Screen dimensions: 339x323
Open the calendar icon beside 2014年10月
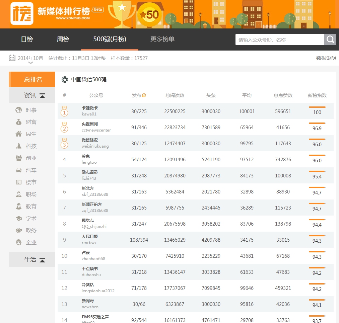point(12,58)
